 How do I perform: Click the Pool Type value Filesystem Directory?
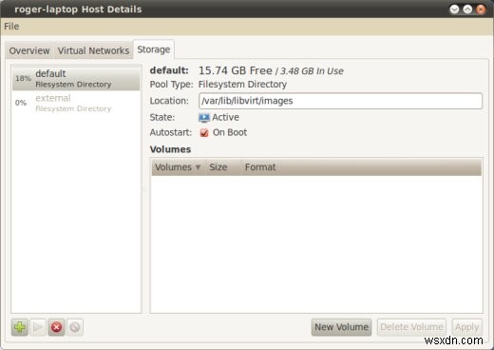tap(242, 85)
